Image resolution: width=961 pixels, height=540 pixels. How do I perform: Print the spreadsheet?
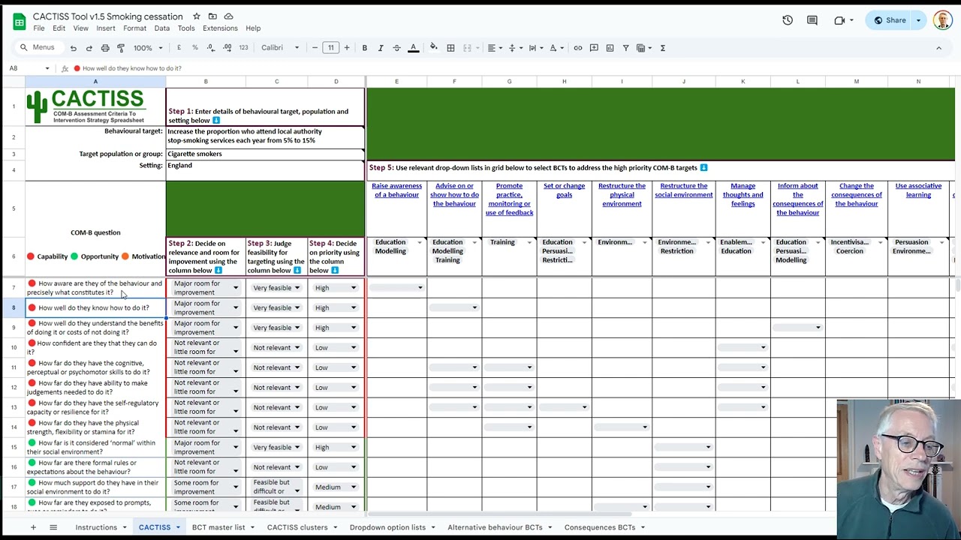pyautogui.click(x=105, y=48)
